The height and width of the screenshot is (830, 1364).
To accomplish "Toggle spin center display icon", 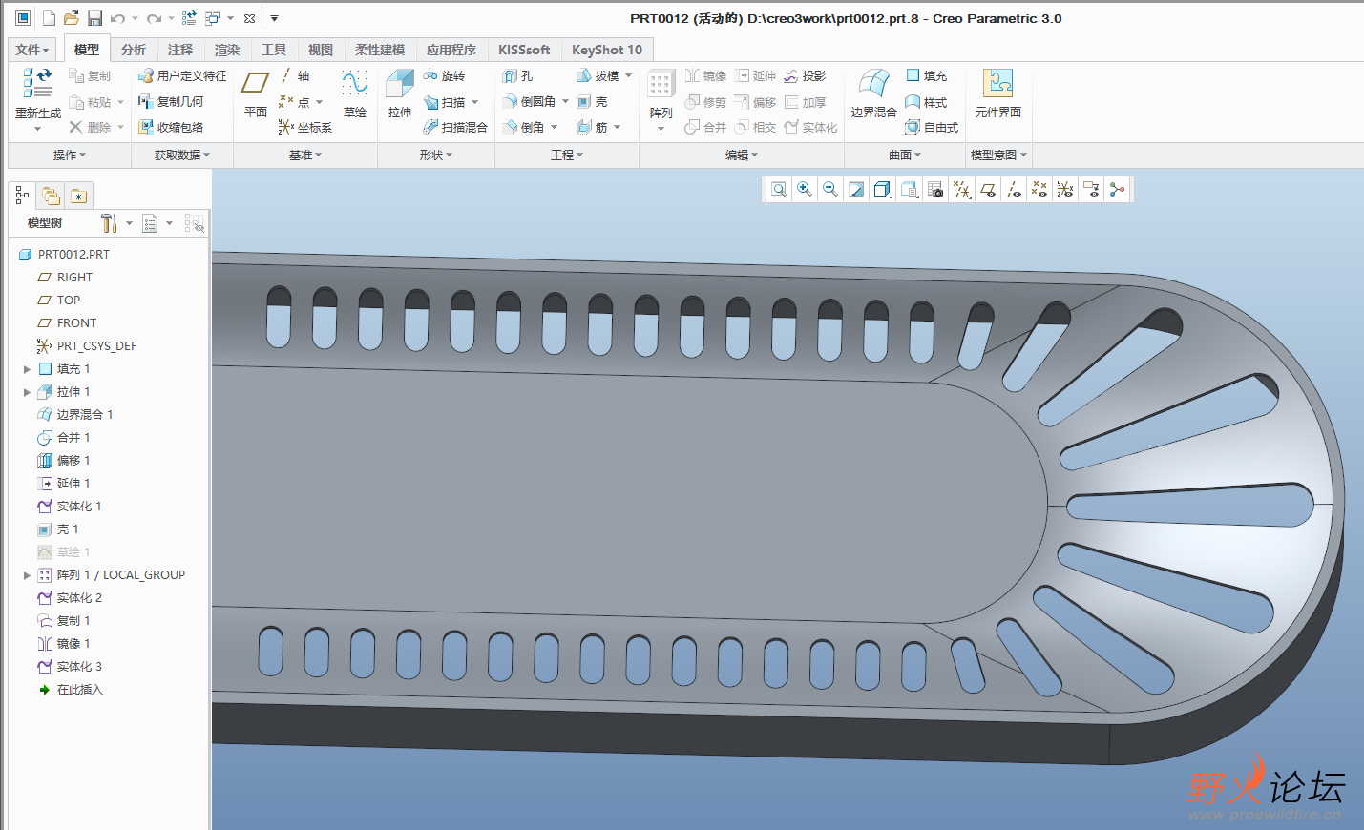I will point(1117,190).
